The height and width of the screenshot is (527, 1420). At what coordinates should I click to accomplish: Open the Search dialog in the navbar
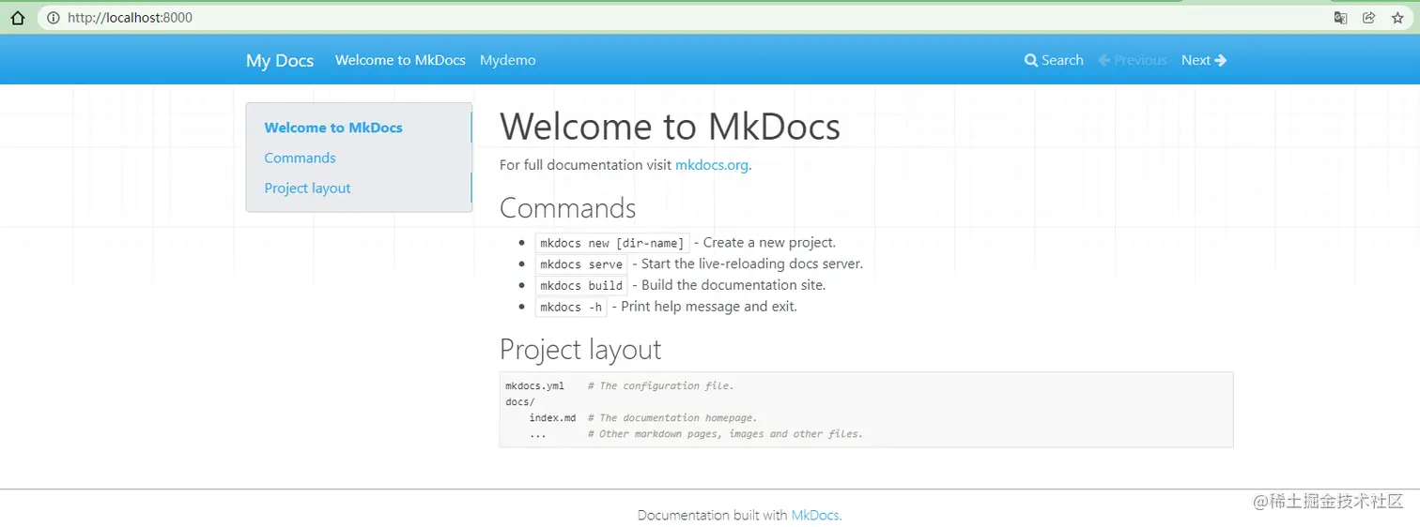click(x=1054, y=60)
